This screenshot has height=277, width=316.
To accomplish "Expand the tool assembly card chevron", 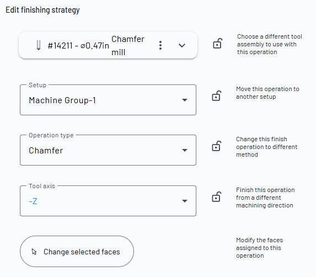I will pyautogui.click(x=182, y=46).
